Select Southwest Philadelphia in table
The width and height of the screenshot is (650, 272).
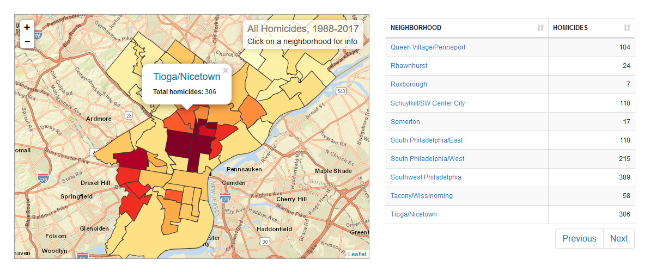point(426,177)
